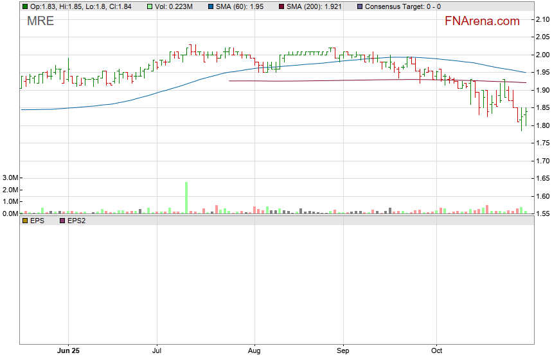This screenshot has height=364, width=552.
Task: Click the 'Aug' date axis label
Action: pos(254,351)
